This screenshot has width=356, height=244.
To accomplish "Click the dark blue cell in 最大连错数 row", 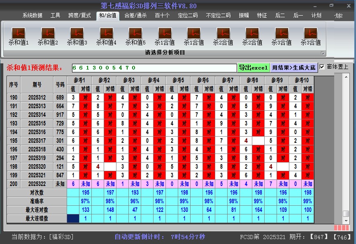I will [73, 218].
